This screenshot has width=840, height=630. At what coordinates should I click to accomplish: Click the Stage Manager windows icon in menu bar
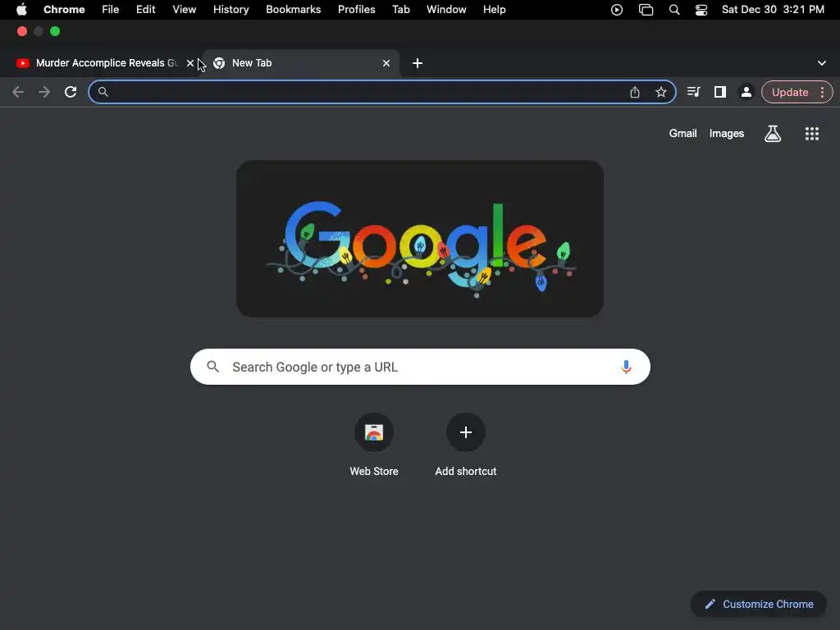click(646, 10)
